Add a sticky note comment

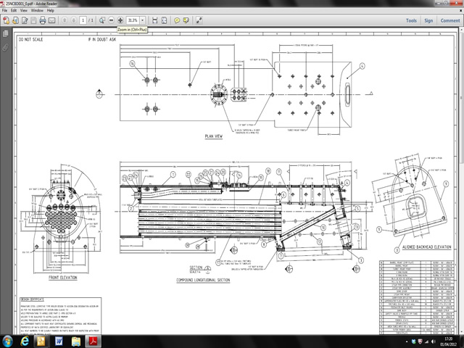click(178, 21)
